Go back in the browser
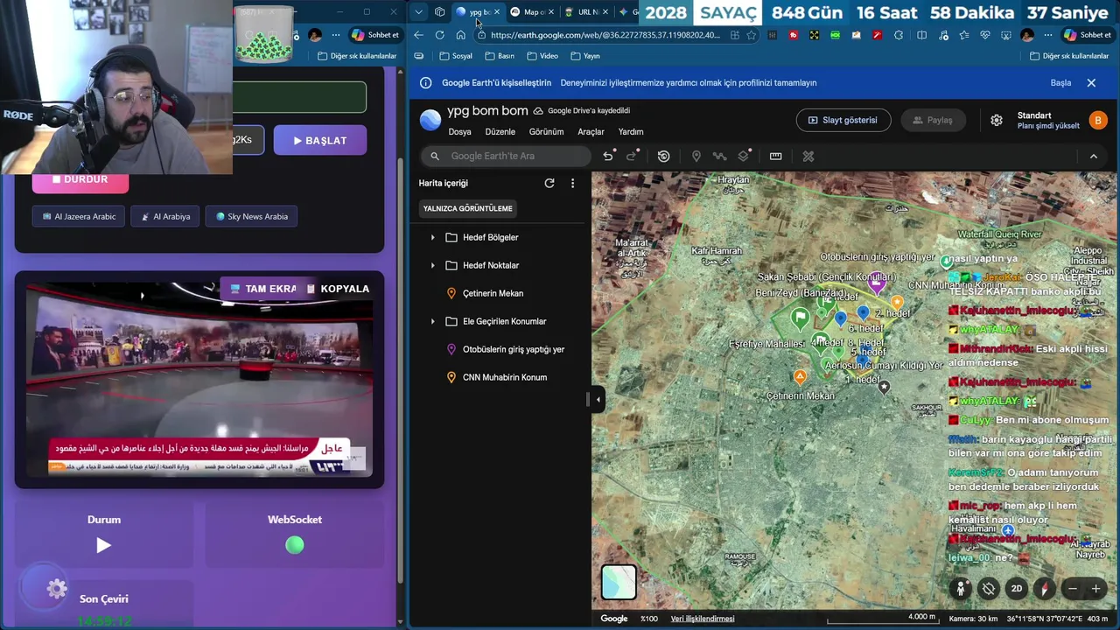The height and width of the screenshot is (630, 1120). click(418, 35)
